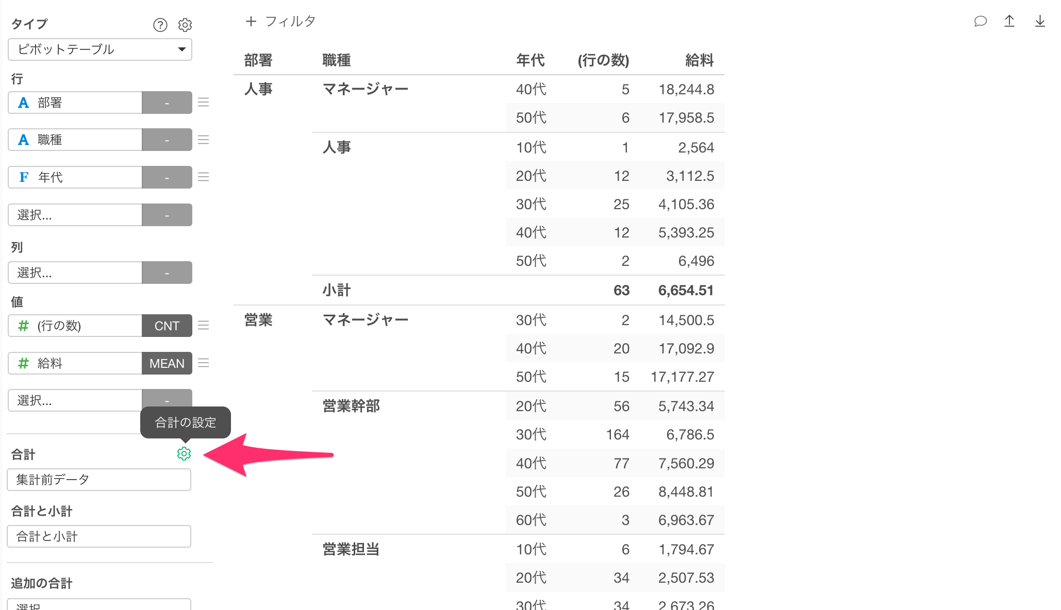The height and width of the screenshot is (610, 1061).
Task: Select the 営業幹部 job type cell
Action: coord(351,406)
